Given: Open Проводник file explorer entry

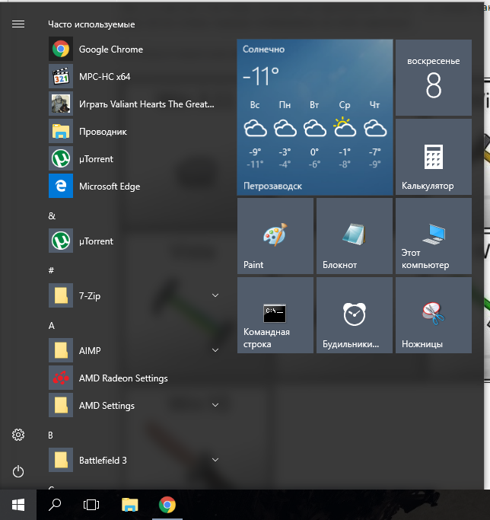Looking at the screenshot, I should [134, 132].
